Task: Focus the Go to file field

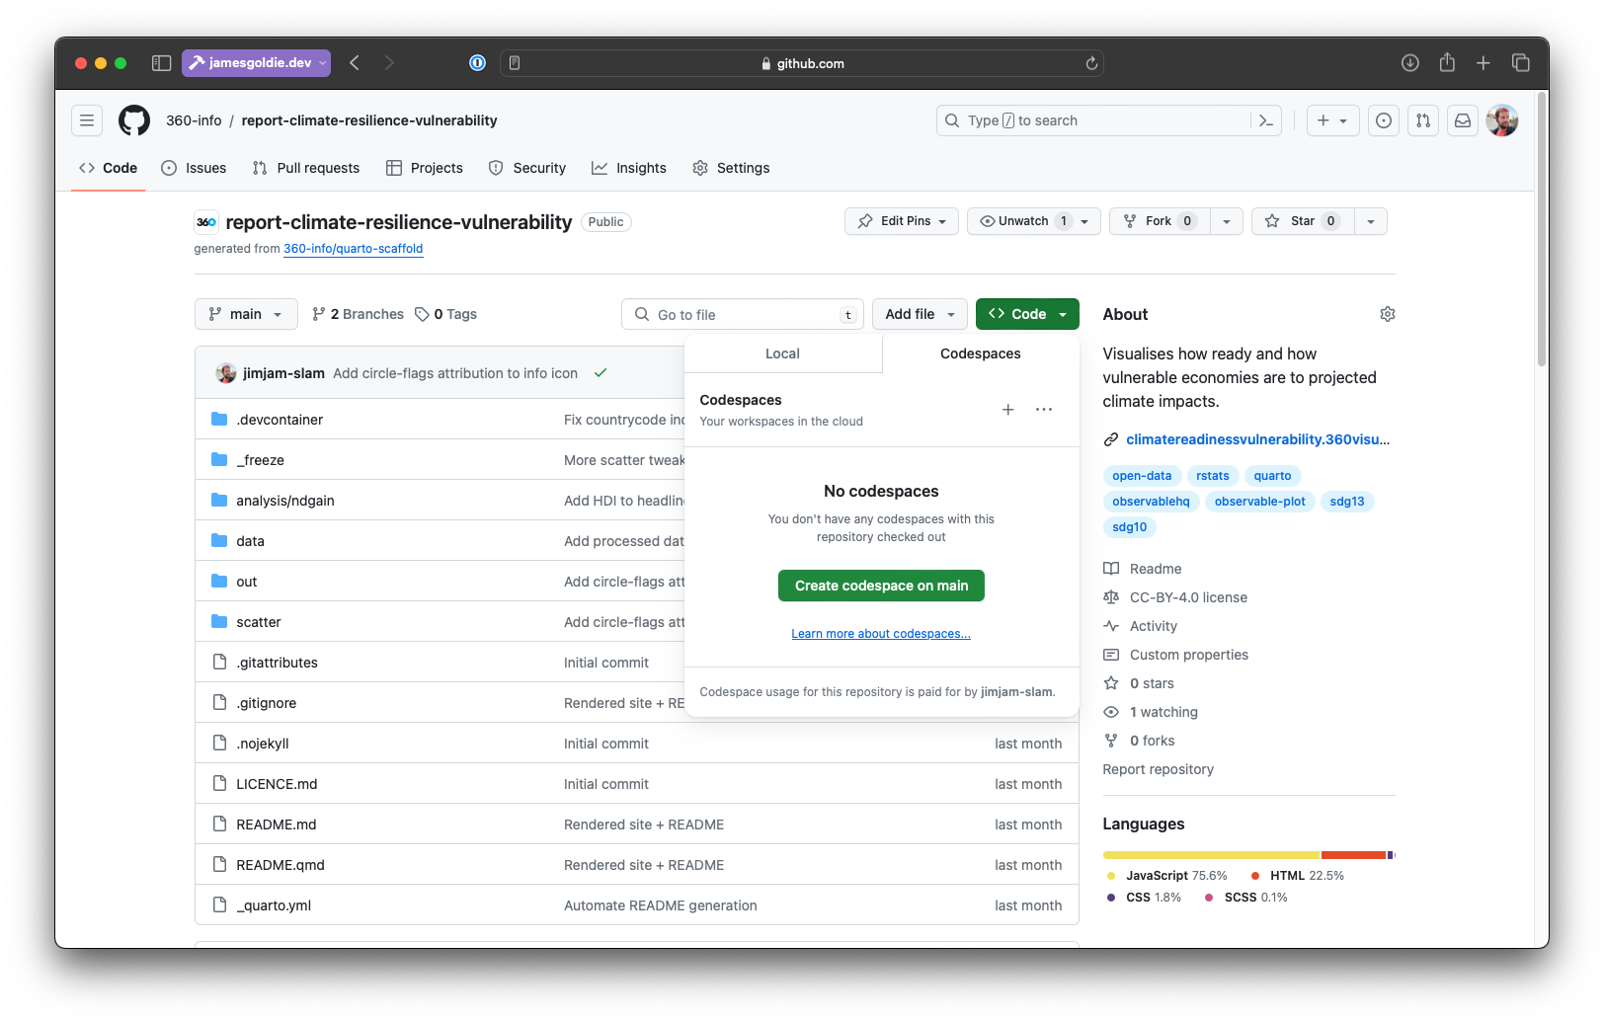Action: point(743,314)
